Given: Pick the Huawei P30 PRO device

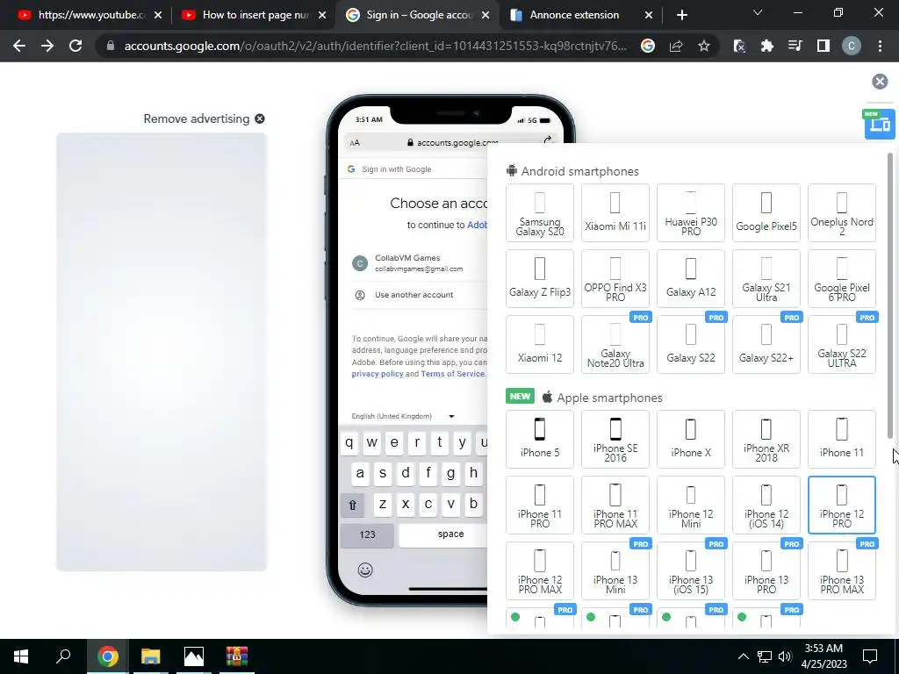Looking at the screenshot, I should click(x=691, y=212).
